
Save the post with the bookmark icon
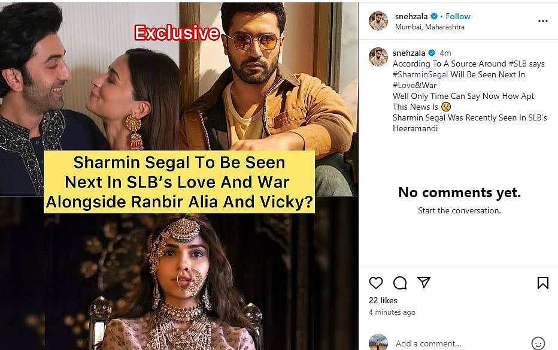[x=542, y=283]
